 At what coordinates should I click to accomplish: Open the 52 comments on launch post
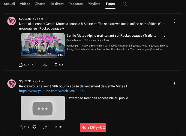[x=58, y=127]
